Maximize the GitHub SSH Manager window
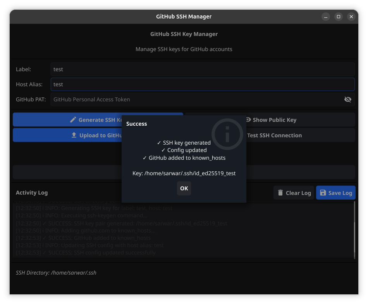 click(x=339, y=17)
